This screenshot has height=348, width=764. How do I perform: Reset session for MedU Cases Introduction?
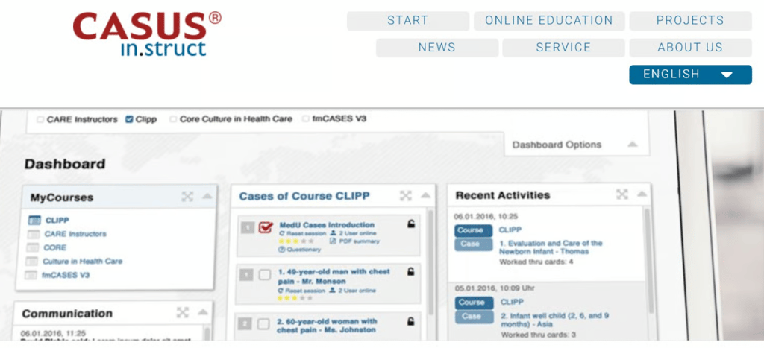pos(302,234)
